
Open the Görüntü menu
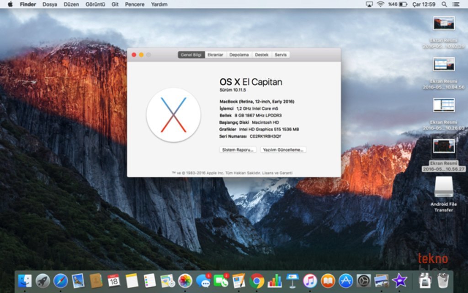point(95,4)
